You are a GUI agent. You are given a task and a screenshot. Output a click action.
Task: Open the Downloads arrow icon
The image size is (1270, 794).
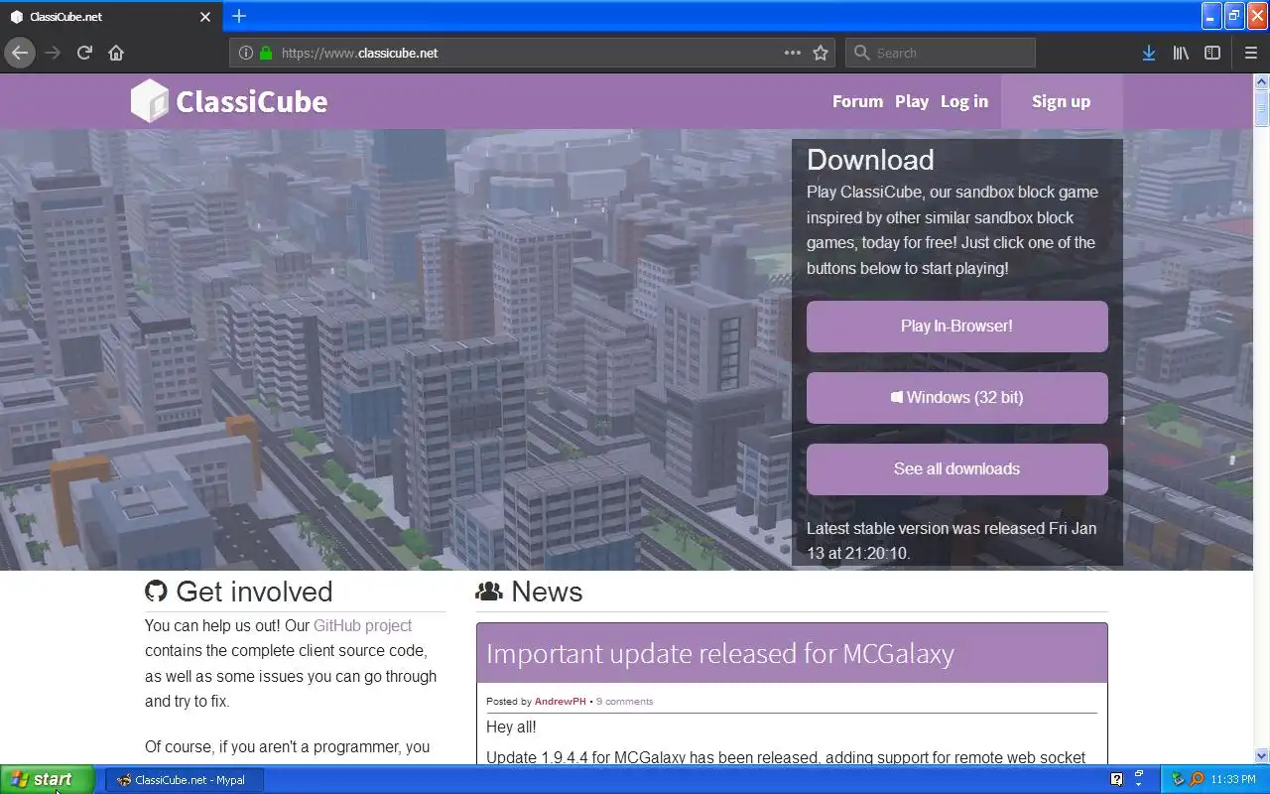click(1149, 53)
